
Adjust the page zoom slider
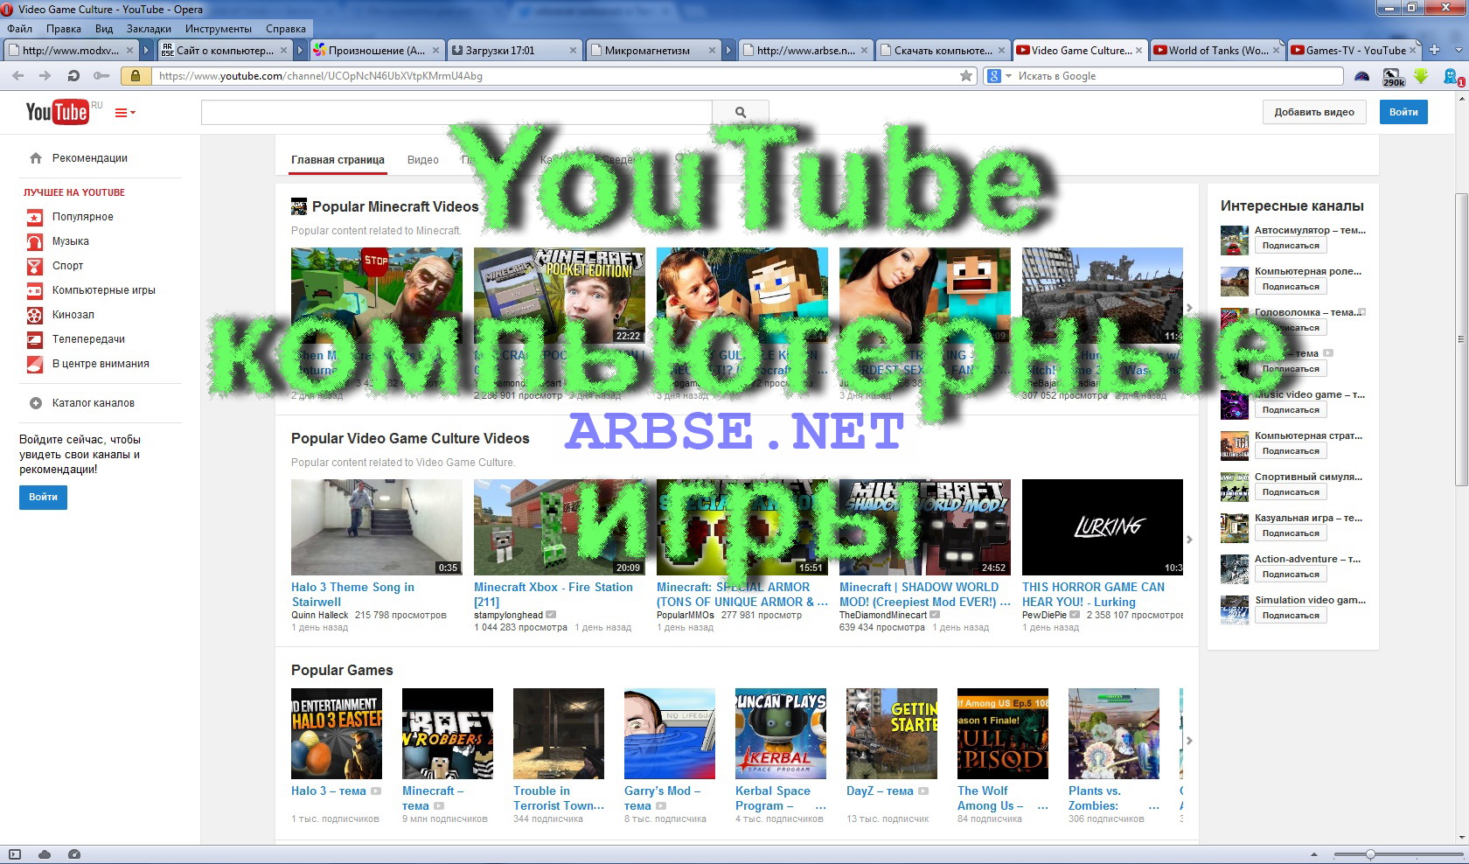coord(1370,854)
